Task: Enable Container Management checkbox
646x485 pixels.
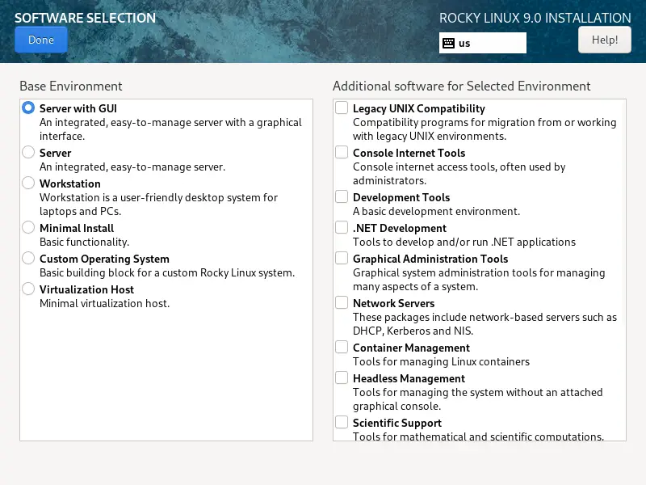Action: click(342, 348)
